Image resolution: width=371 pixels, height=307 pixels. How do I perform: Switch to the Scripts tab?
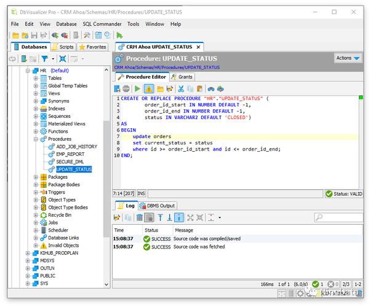(63, 47)
